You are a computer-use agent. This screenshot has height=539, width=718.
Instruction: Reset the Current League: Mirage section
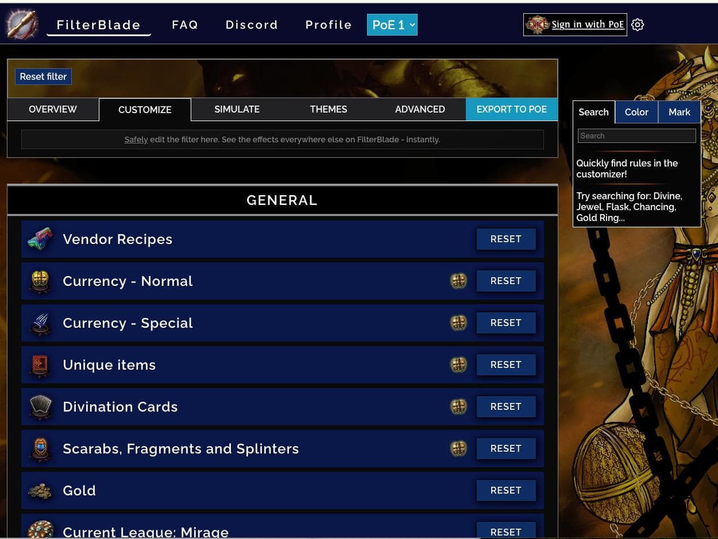click(506, 531)
